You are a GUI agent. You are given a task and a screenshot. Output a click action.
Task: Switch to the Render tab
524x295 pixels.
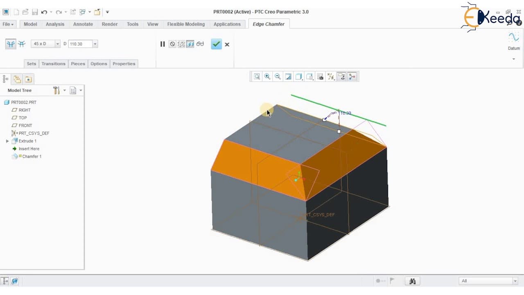pyautogui.click(x=110, y=24)
